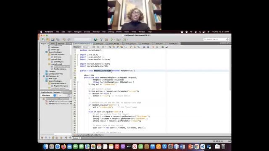Image resolution: width=269 pixels, height=151 pixels.
Task: Select RegisterUser.java in the project tree
Action: point(61,86)
